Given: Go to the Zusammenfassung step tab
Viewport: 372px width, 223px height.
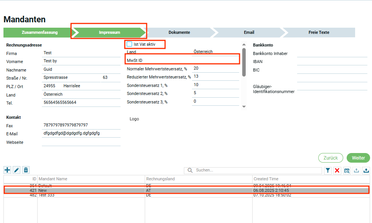Looking at the screenshot, I should coord(40,33).
